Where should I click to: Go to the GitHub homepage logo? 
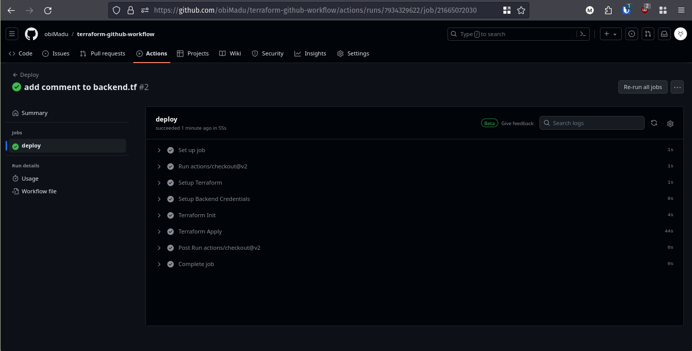click(x=32, y=34)
